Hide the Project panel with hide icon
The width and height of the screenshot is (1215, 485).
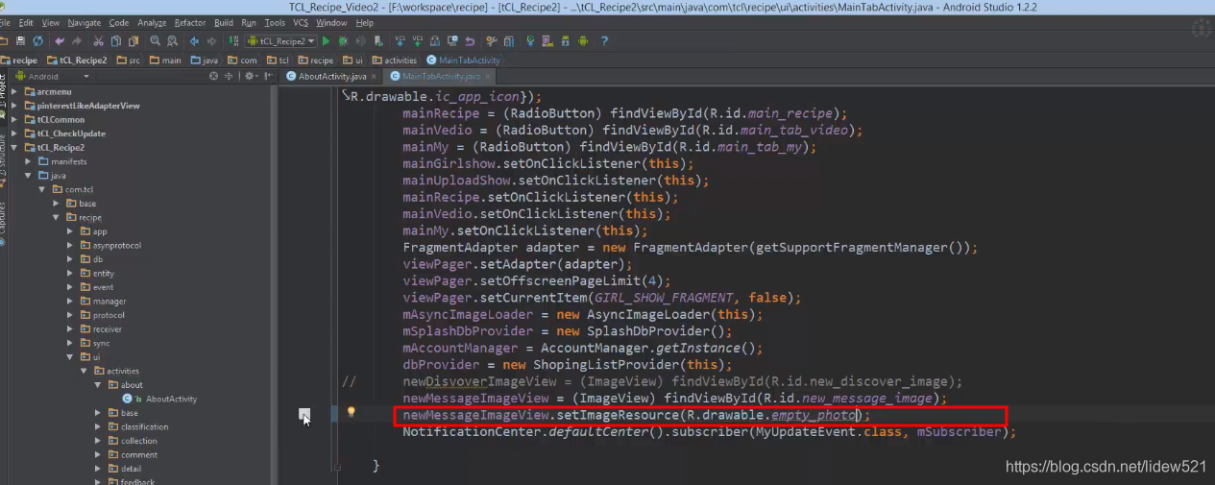268,76
